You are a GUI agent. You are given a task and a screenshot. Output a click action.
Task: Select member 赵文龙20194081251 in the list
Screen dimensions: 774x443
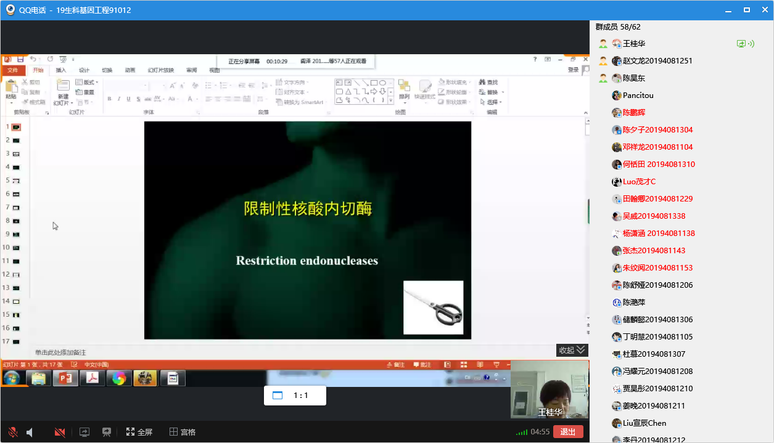click(657, 61)
